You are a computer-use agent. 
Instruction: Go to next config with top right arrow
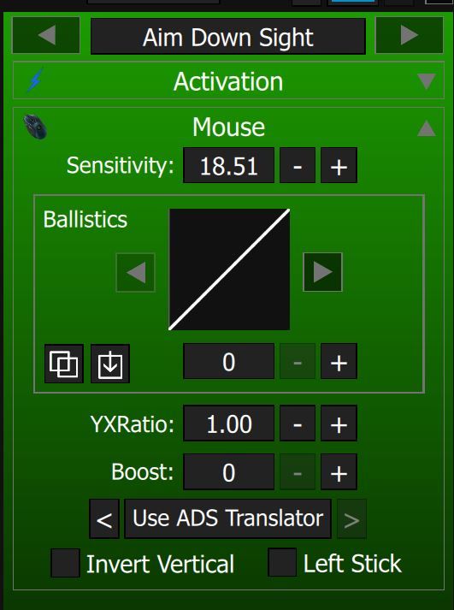click(409, 35)
